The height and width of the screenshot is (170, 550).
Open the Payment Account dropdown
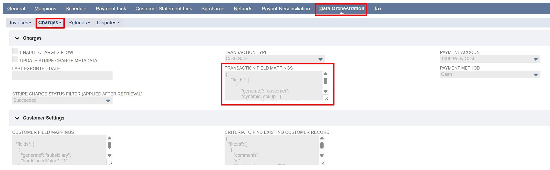point(535,59)
